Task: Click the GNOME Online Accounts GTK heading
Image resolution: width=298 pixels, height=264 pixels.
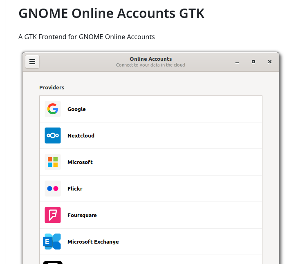Action: (x=112, y=13)
